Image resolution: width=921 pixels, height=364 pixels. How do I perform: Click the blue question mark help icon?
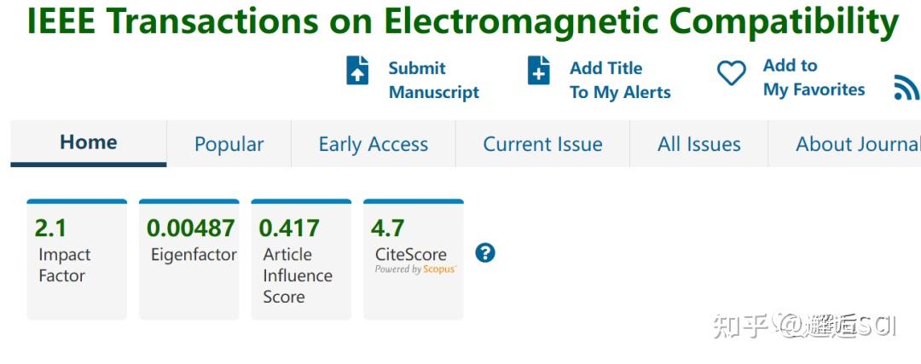pyautogui.click(x=485, y=253)
